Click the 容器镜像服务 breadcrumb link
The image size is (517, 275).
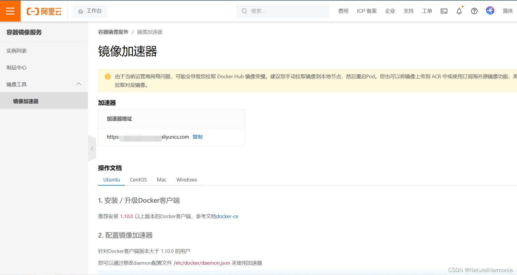point(113,32)
